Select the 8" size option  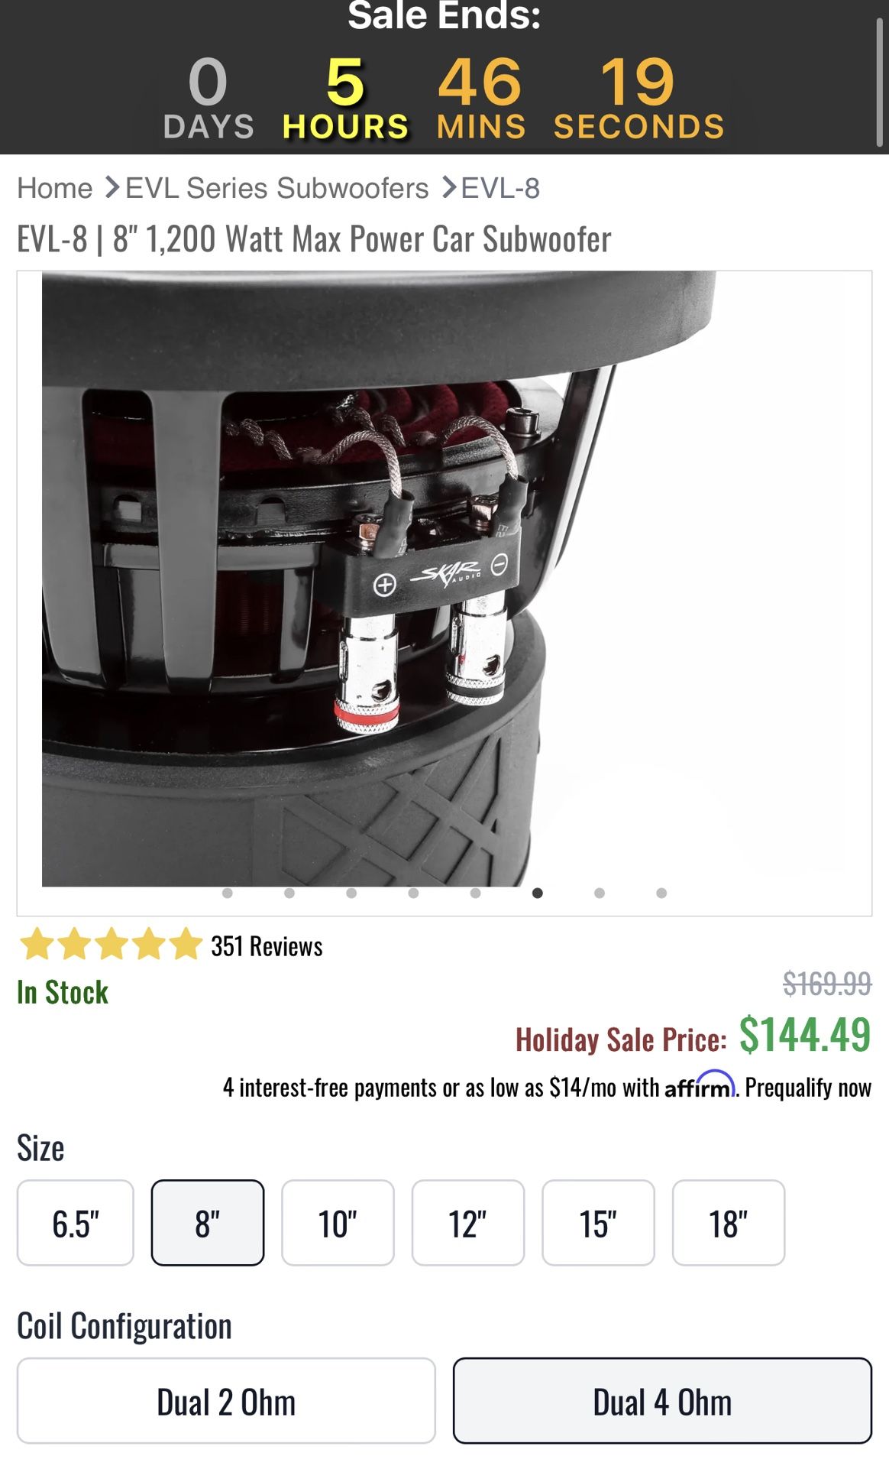[208, 1223]
